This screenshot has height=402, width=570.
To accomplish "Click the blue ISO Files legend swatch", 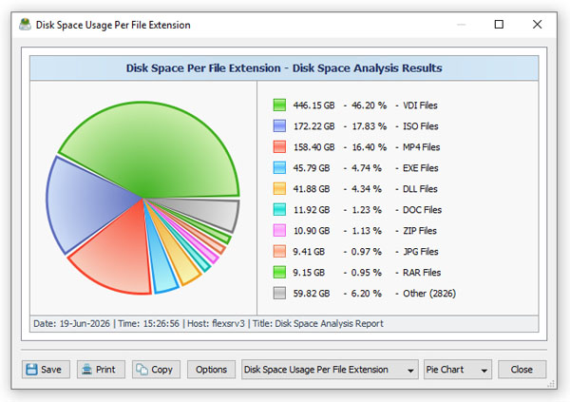I will pyautogui.click(x=279, y=125).
